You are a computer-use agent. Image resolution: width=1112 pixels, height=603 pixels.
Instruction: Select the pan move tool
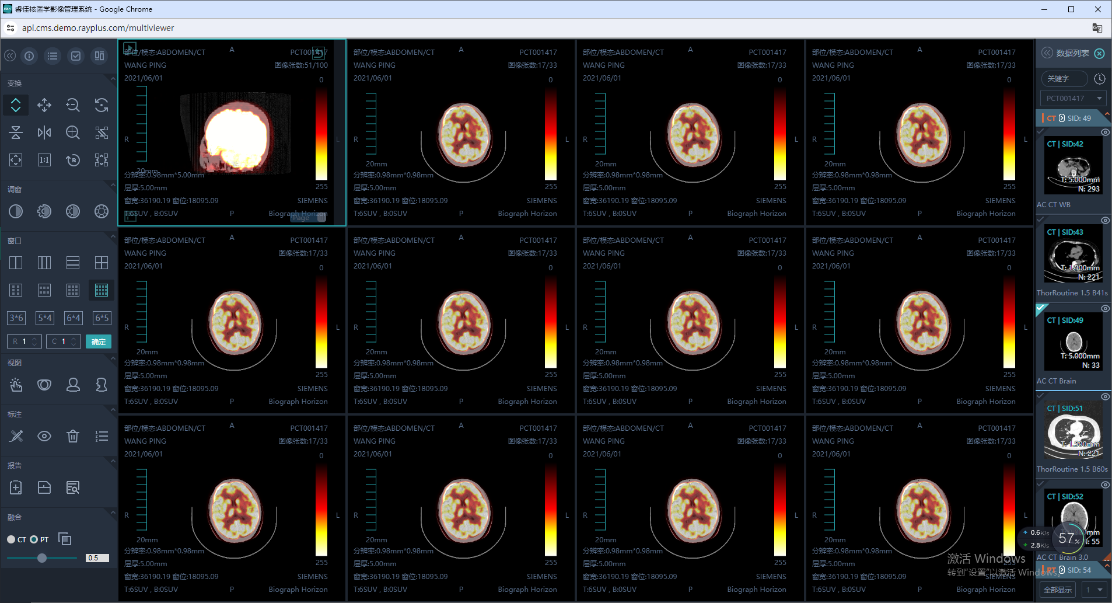(x=44, y=105)
